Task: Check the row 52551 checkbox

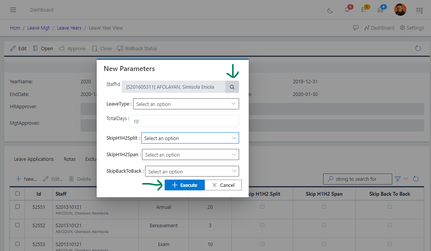Action: tap(17, 206)
